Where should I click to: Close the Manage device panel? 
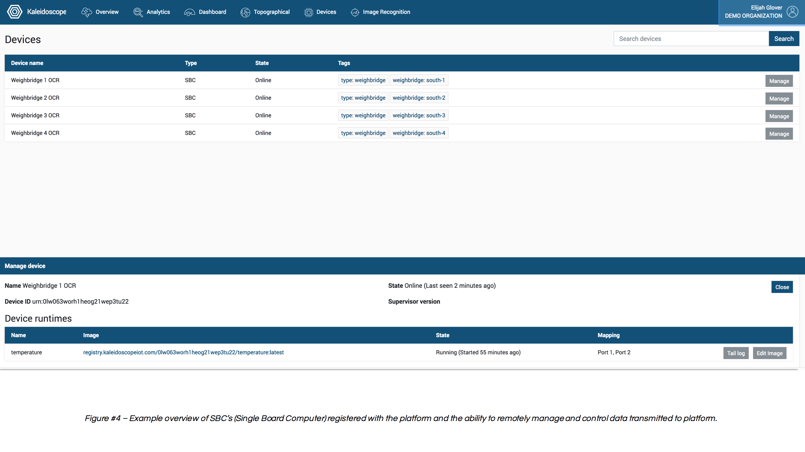click(782, 287)
